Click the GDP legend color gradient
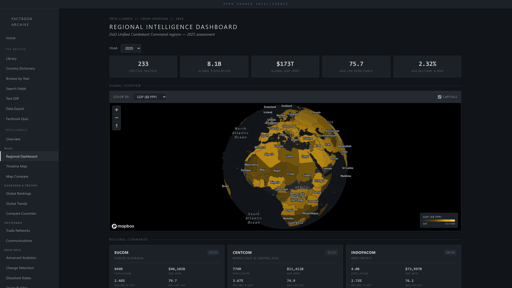Image resolution: width=512 pixels, height=288 pixels. 438,220
